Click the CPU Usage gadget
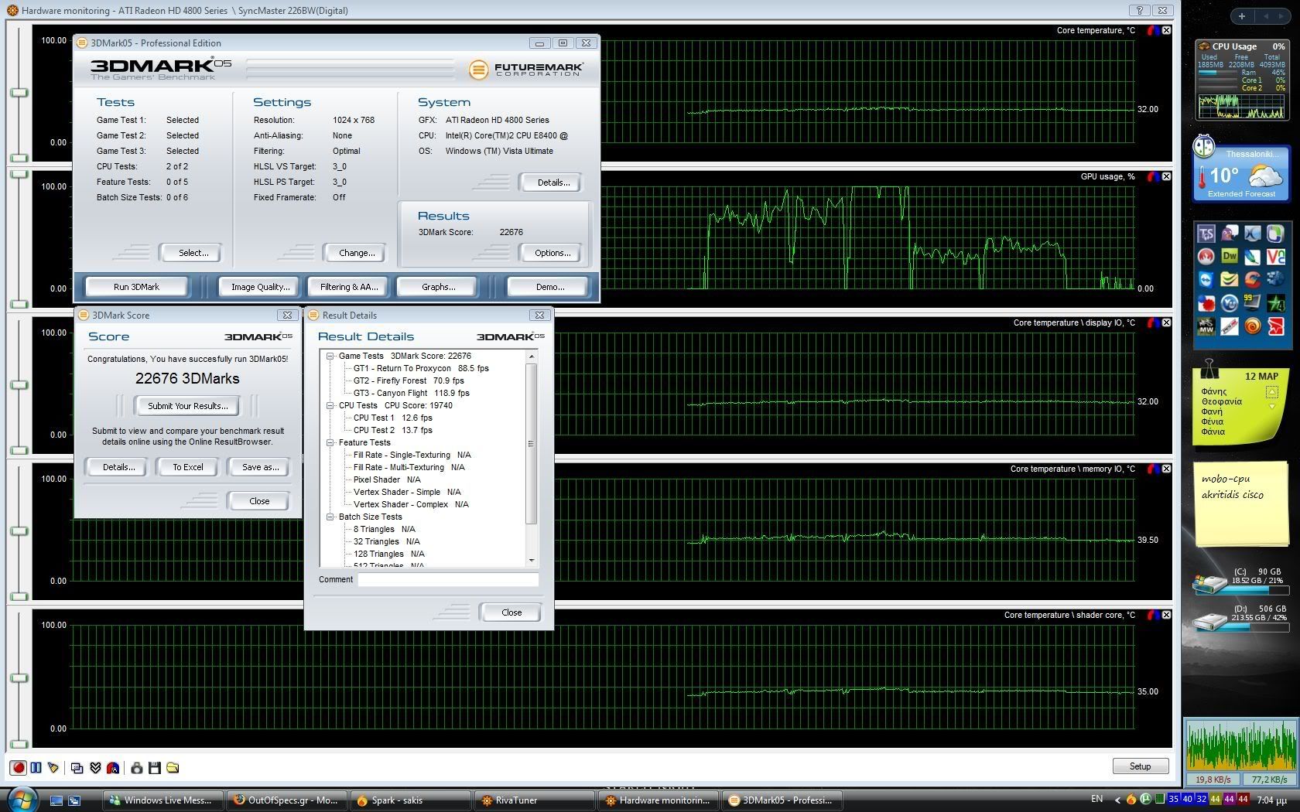 point(1241,80)
